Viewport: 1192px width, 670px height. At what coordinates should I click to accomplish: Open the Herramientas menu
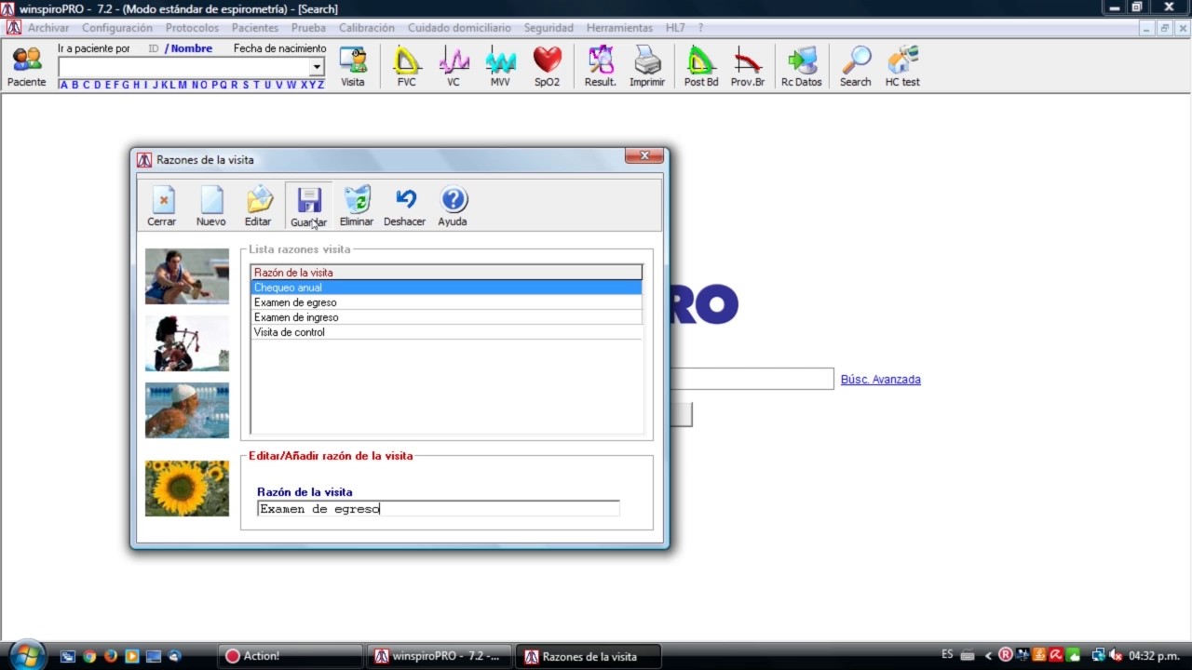(619, 28)
